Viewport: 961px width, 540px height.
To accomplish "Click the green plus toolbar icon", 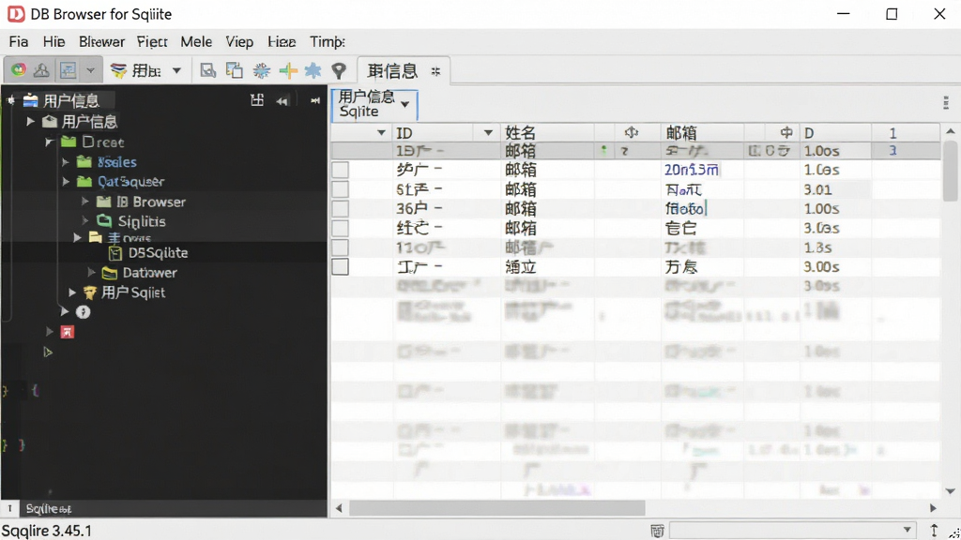I will [x=287, y=70].
